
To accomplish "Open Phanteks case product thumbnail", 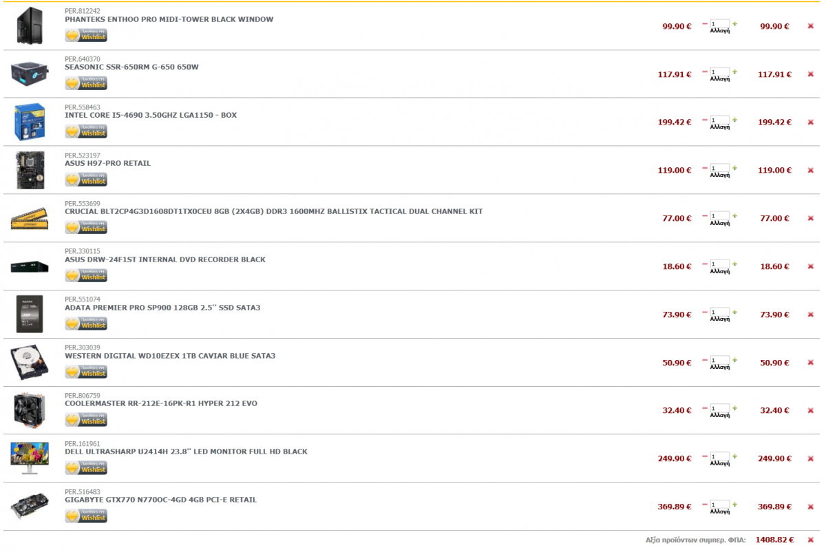I will (30, 25).
